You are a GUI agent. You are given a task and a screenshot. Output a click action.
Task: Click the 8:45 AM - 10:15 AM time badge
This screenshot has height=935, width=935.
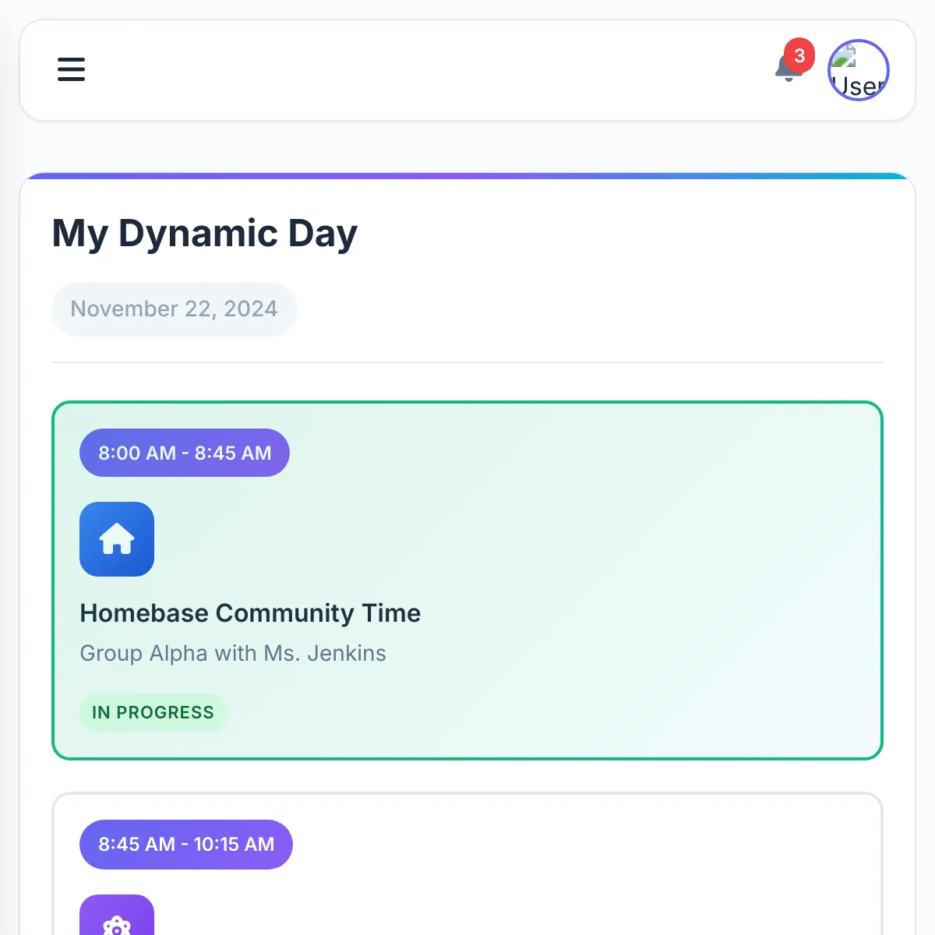coord(186,844)
